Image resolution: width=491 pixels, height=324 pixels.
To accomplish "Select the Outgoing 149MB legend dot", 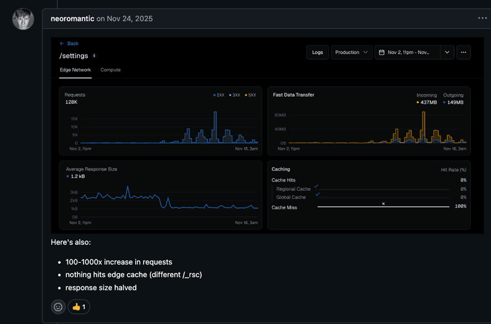I will click(444, 102).
